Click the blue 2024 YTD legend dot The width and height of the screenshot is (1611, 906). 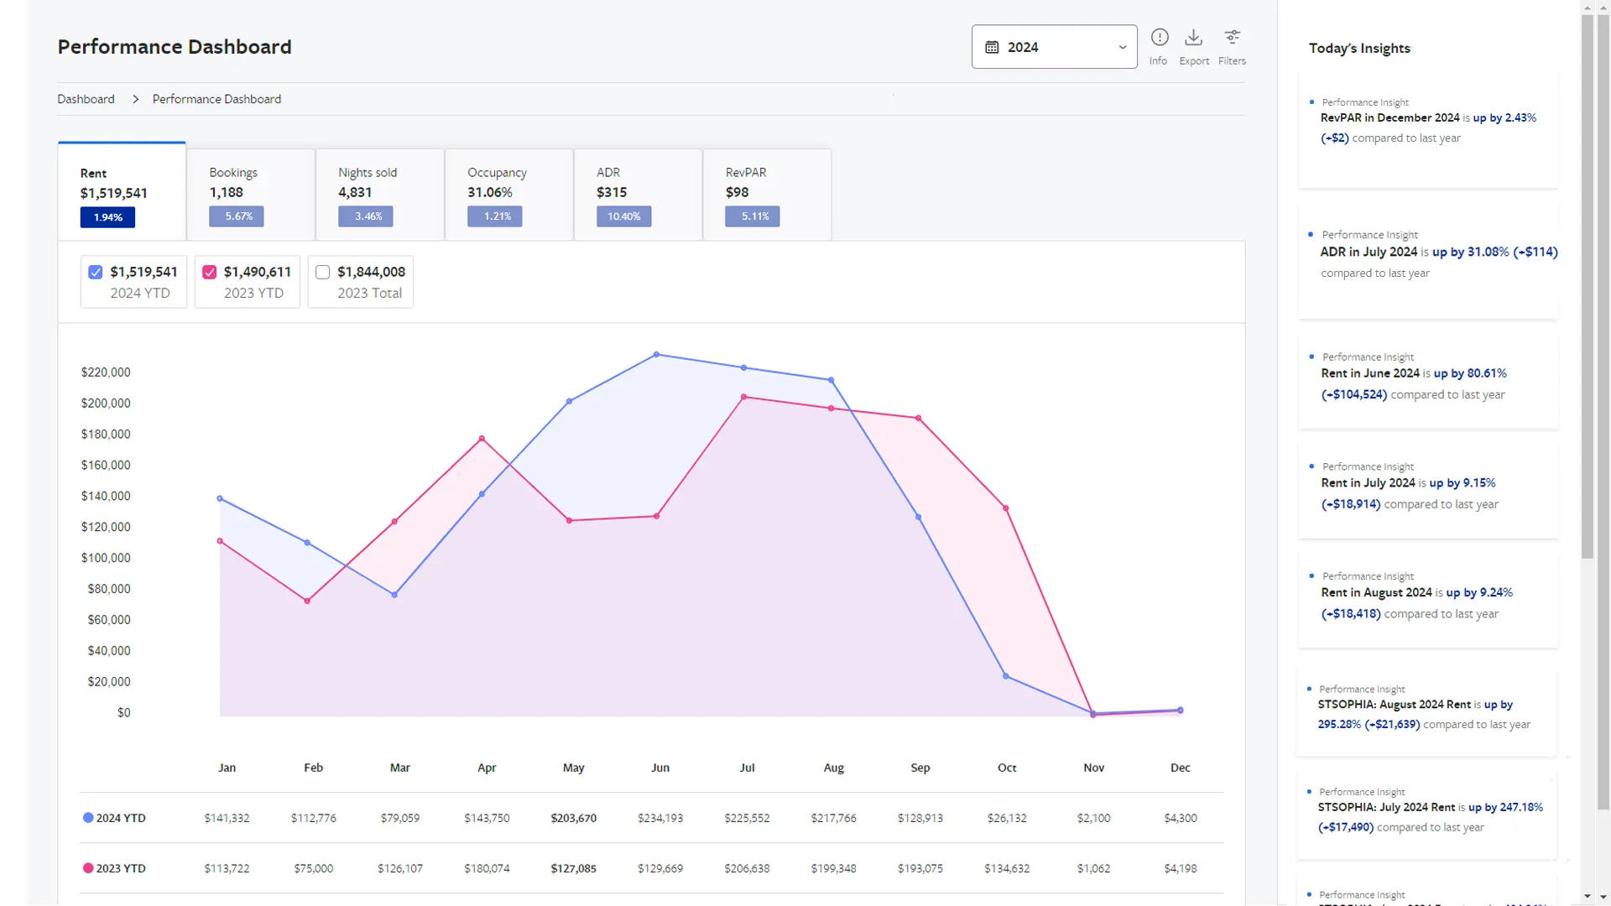(x=88, y=818)
